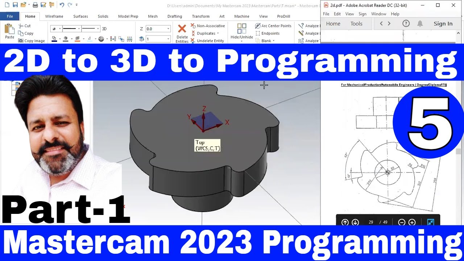The height and width of the screenshot is (261, 464).
Task: Toggle Arc Center Points display
Action: click(x=273, y=26)
